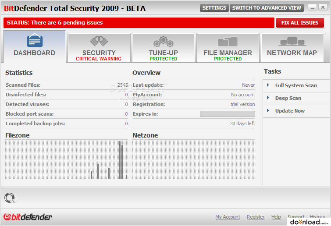
Task: Click the Filezone activity graph
Action: pos(67,159)
